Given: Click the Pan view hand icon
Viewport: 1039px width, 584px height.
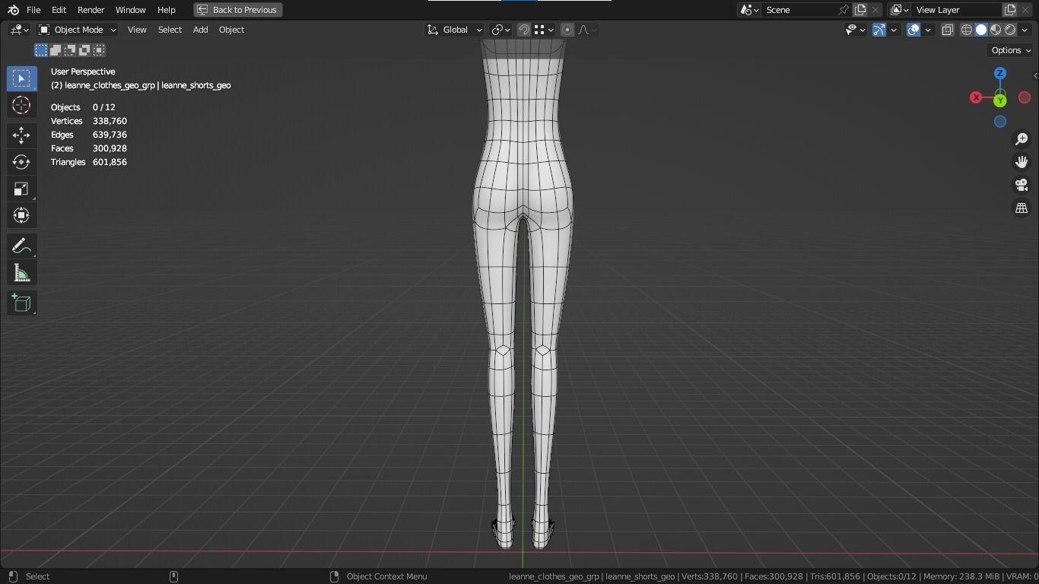Looking at the screenshot, I should pos(1022,162).
